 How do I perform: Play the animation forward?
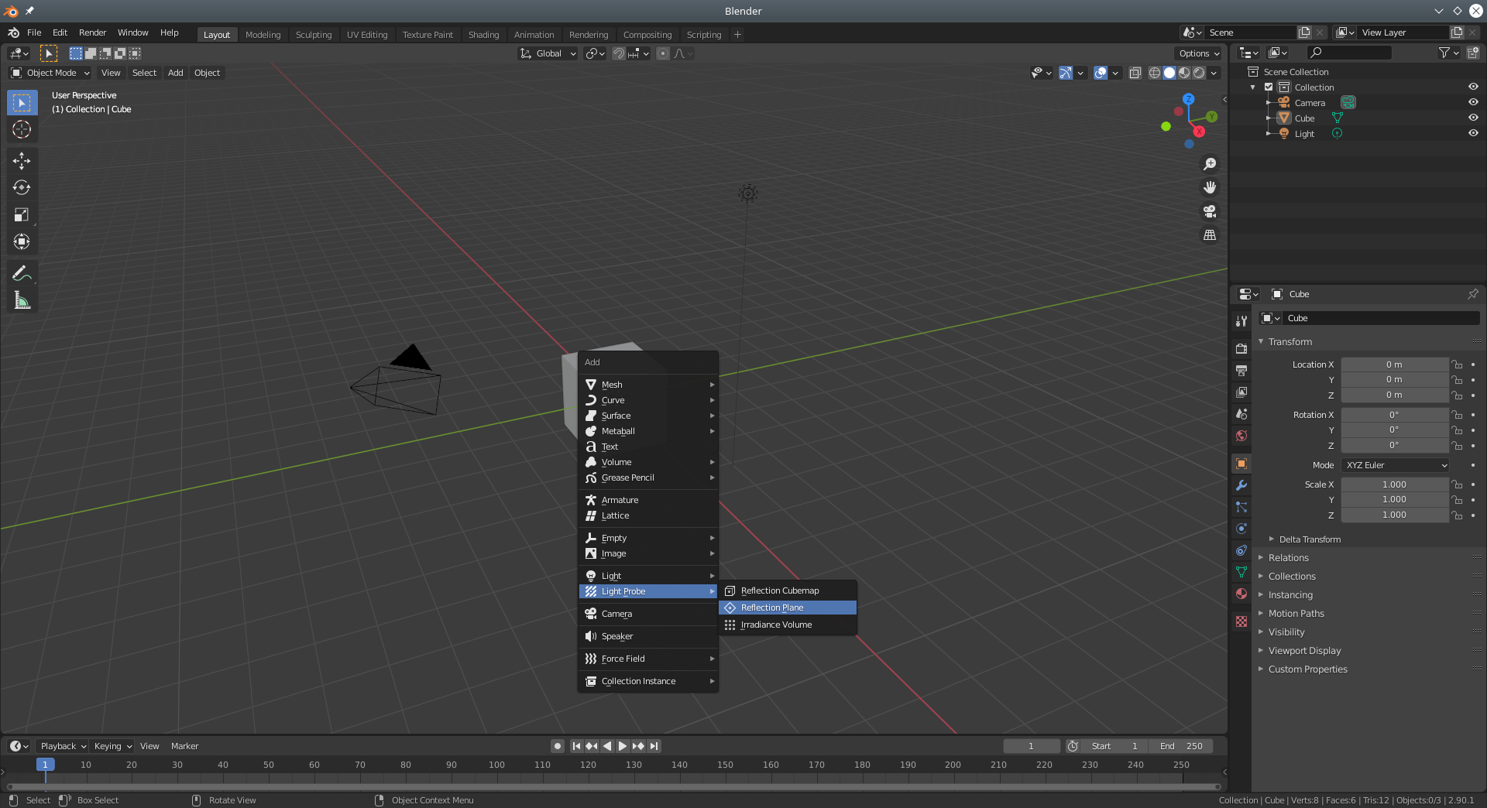coord(623,746)
